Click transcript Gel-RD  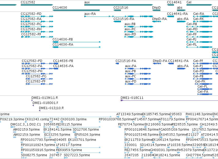192,29
